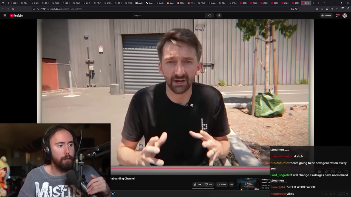This screenshot has width=351, height=197.
Task: Open the browser account profile icon
Action: (x=327, y=9)
